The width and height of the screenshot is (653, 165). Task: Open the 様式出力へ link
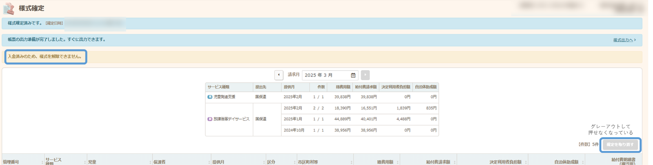pyautogui.click(x=624, y=40)
